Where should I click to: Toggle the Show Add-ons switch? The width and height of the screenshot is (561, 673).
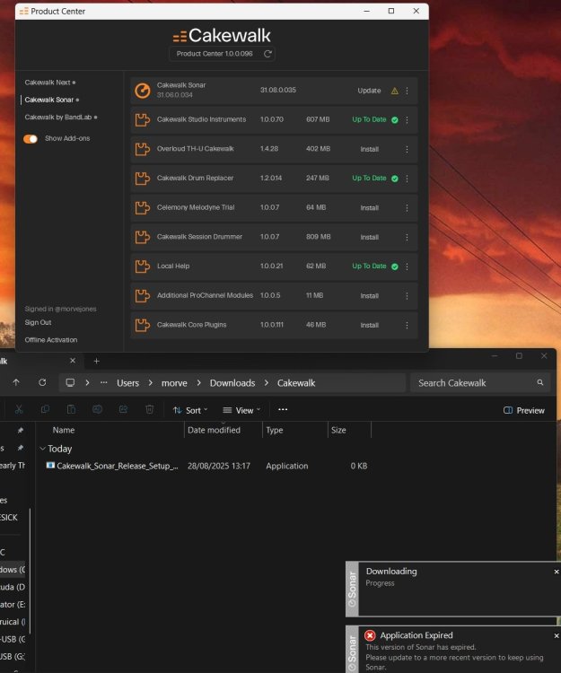(x=31, y=139)
